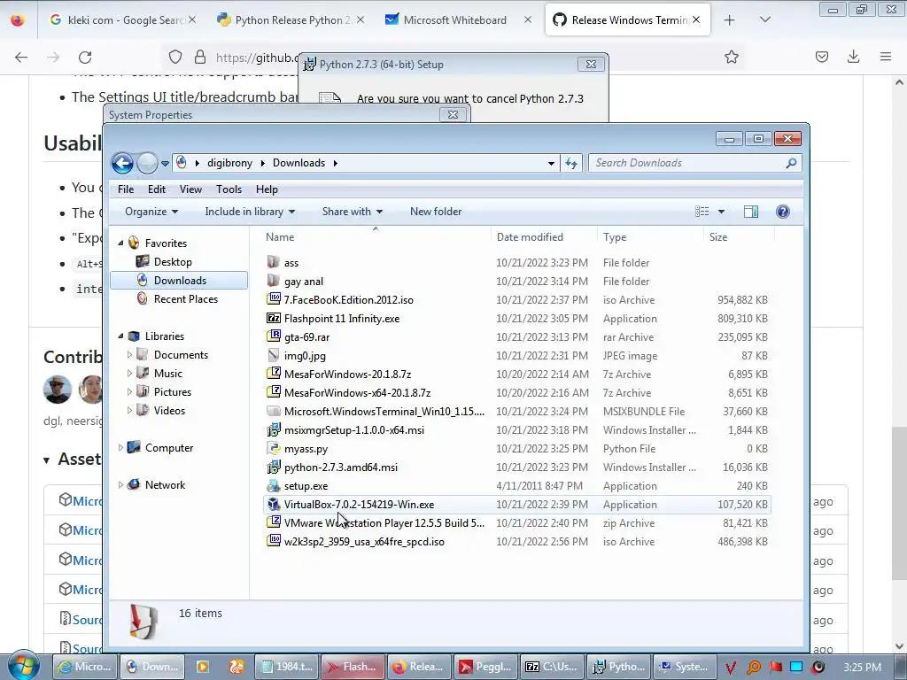Select the 7.FaceBooK.Edition.2012.iso icon

click(x=274, y=299)
